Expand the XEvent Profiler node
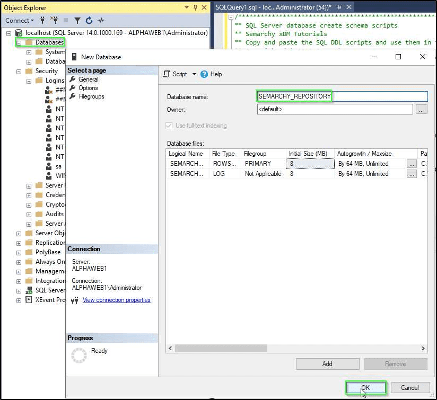 (19, 300)
